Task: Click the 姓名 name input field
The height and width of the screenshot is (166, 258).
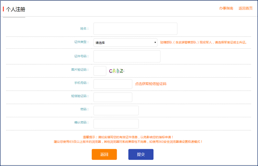Action: 135,29
